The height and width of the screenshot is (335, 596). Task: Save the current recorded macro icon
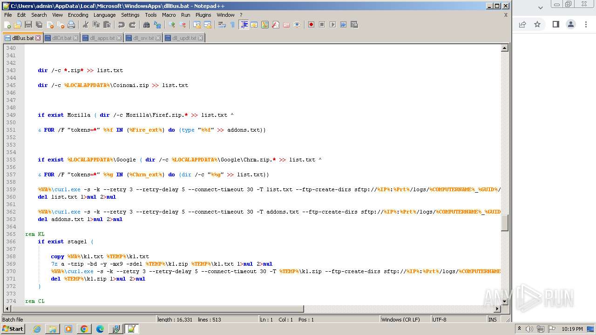354,25
